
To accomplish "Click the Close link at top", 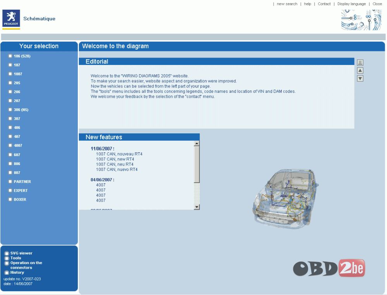I will tap(377, 4).
